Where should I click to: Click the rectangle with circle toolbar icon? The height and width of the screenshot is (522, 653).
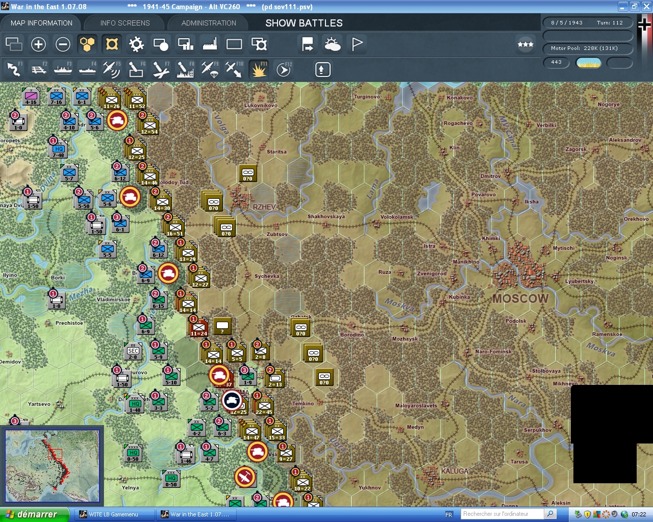[x=161, y=44]
